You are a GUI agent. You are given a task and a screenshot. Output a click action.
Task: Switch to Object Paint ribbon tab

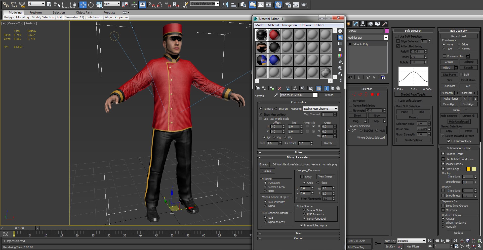point(84,13)
